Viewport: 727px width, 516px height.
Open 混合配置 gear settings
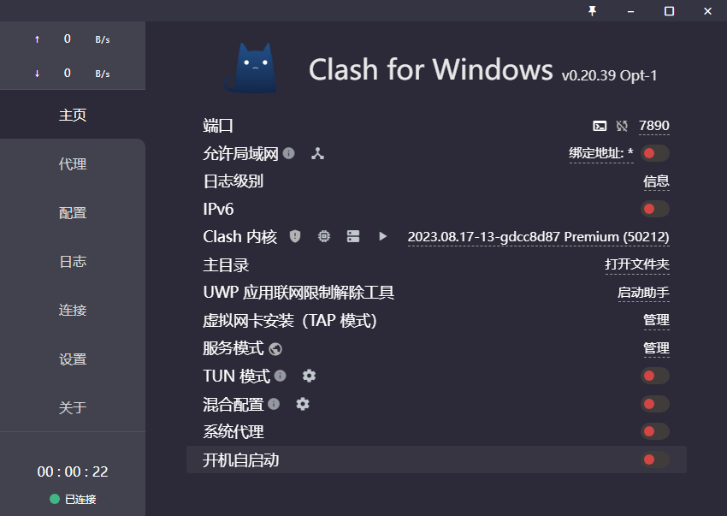point(303,404)
